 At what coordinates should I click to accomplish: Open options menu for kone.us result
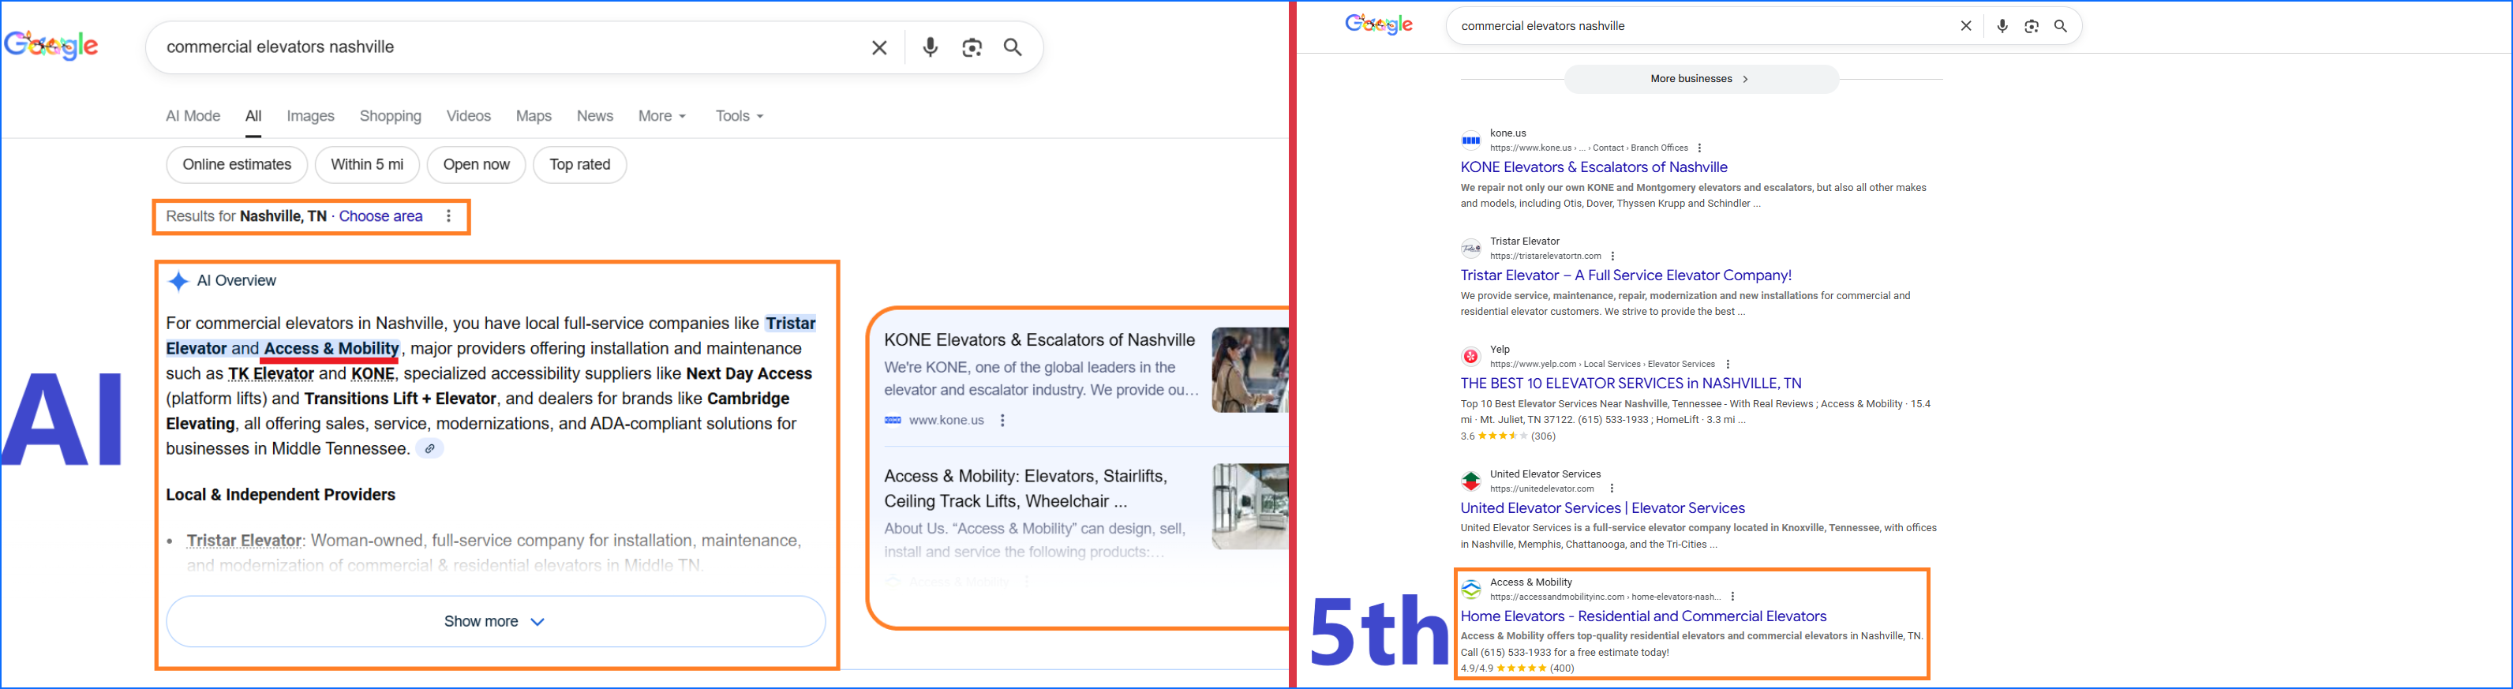[x=1699, y=148]
